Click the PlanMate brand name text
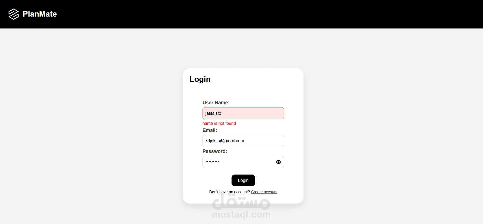The height and width of the screenshot is (224, 483). [40, 14]
